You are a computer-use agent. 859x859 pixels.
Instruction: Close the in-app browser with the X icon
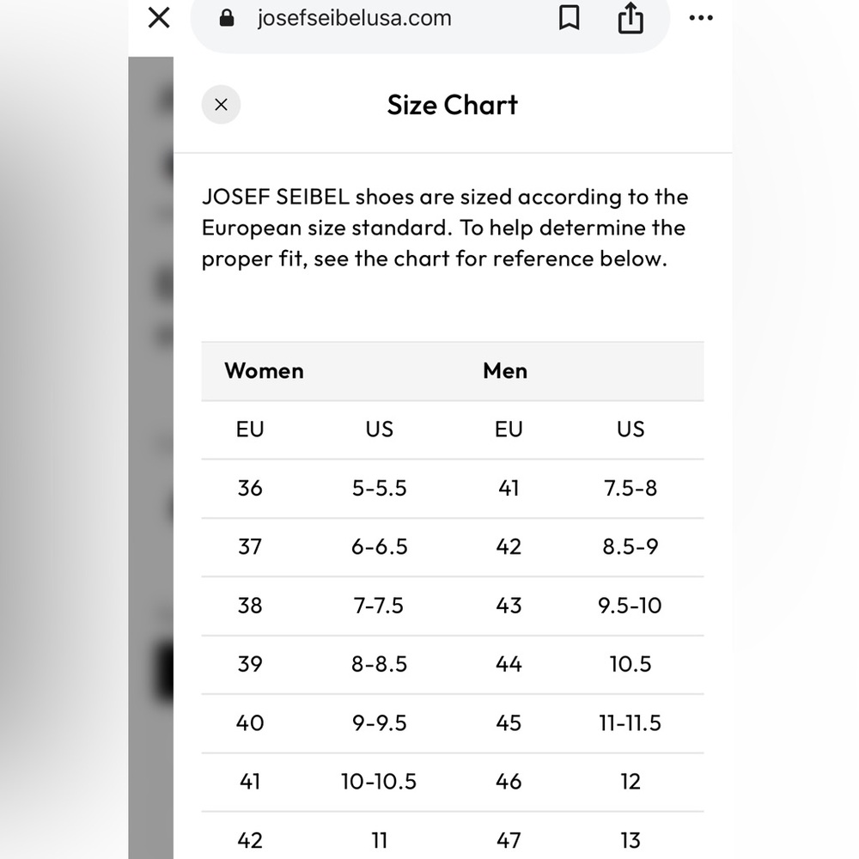159,17
